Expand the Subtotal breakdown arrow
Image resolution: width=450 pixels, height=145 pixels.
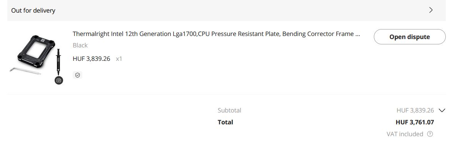(x=442, y=110)
